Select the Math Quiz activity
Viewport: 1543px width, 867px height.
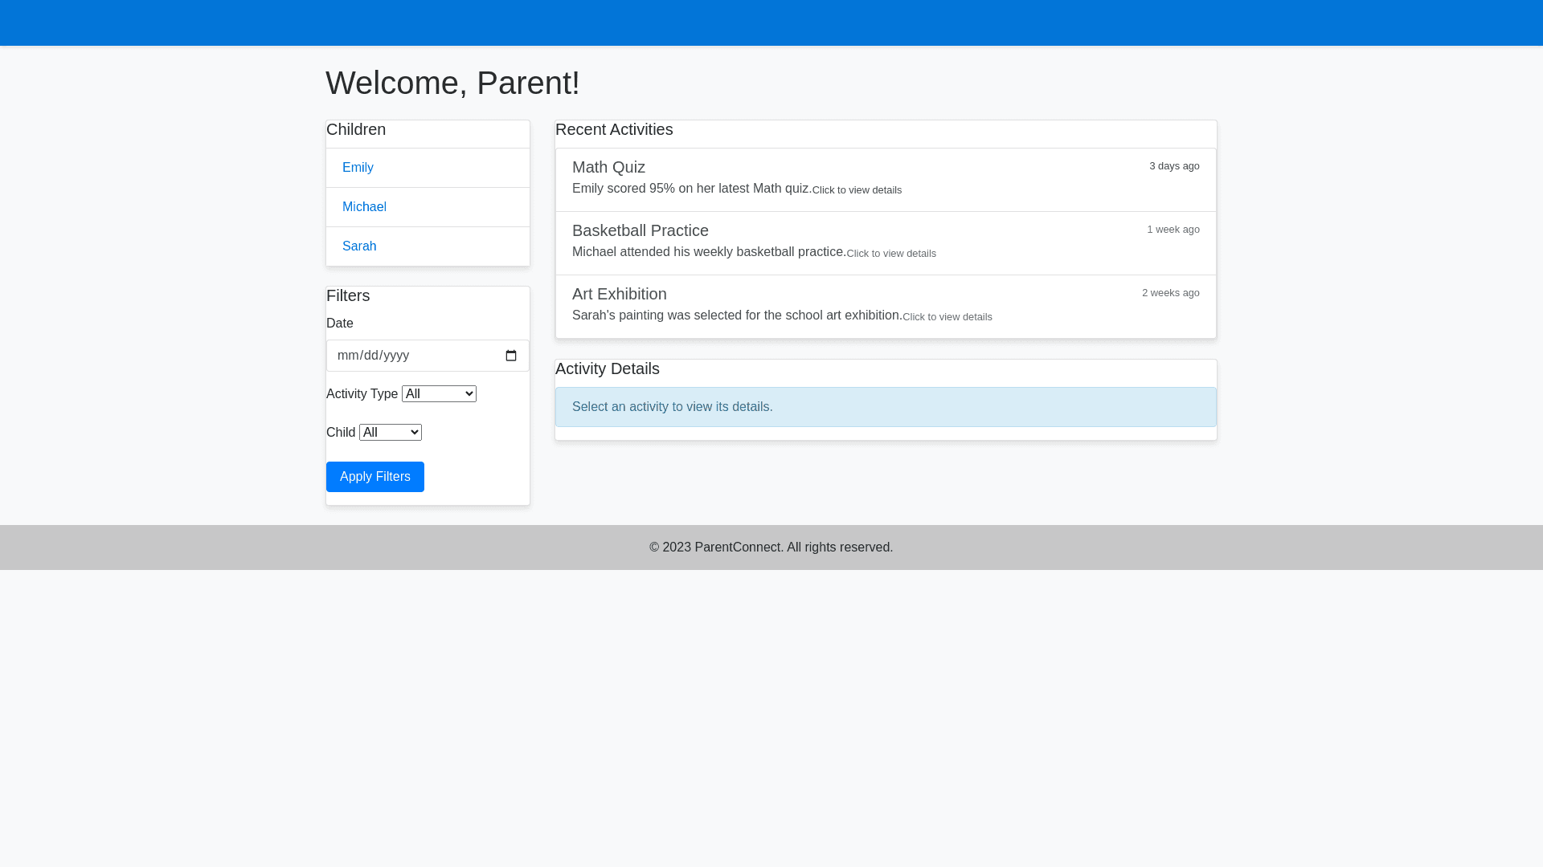click(608, 167)
